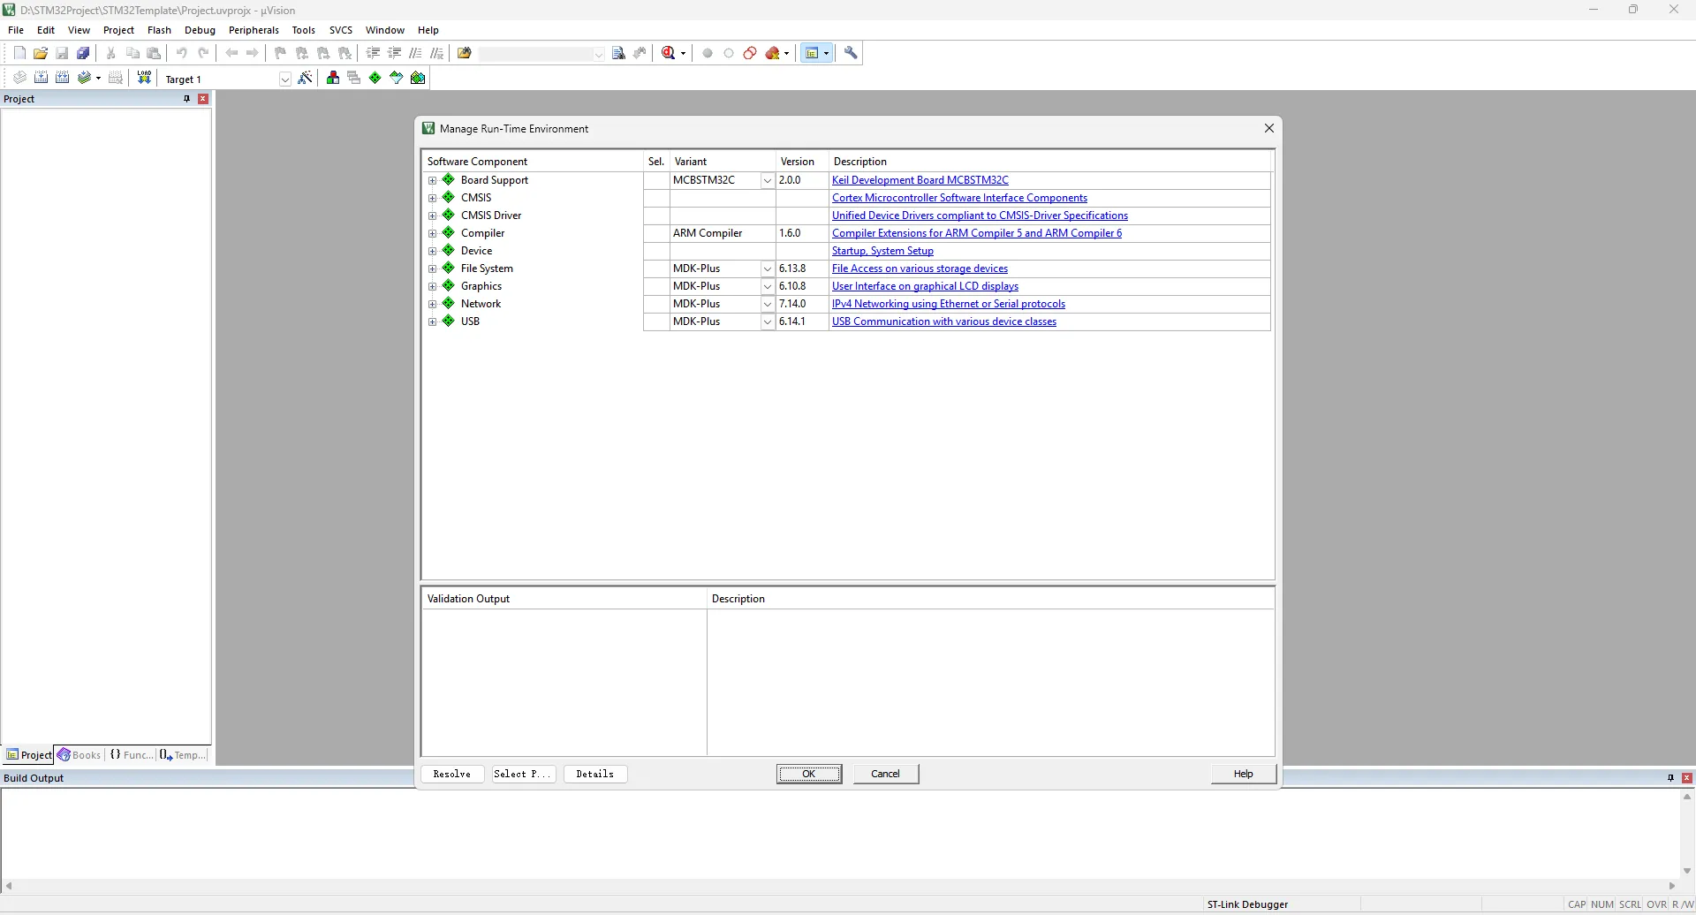This screenshot has height=915, width=1696.
Task: Click the Resolve button
Action: [x=452, y=774]
